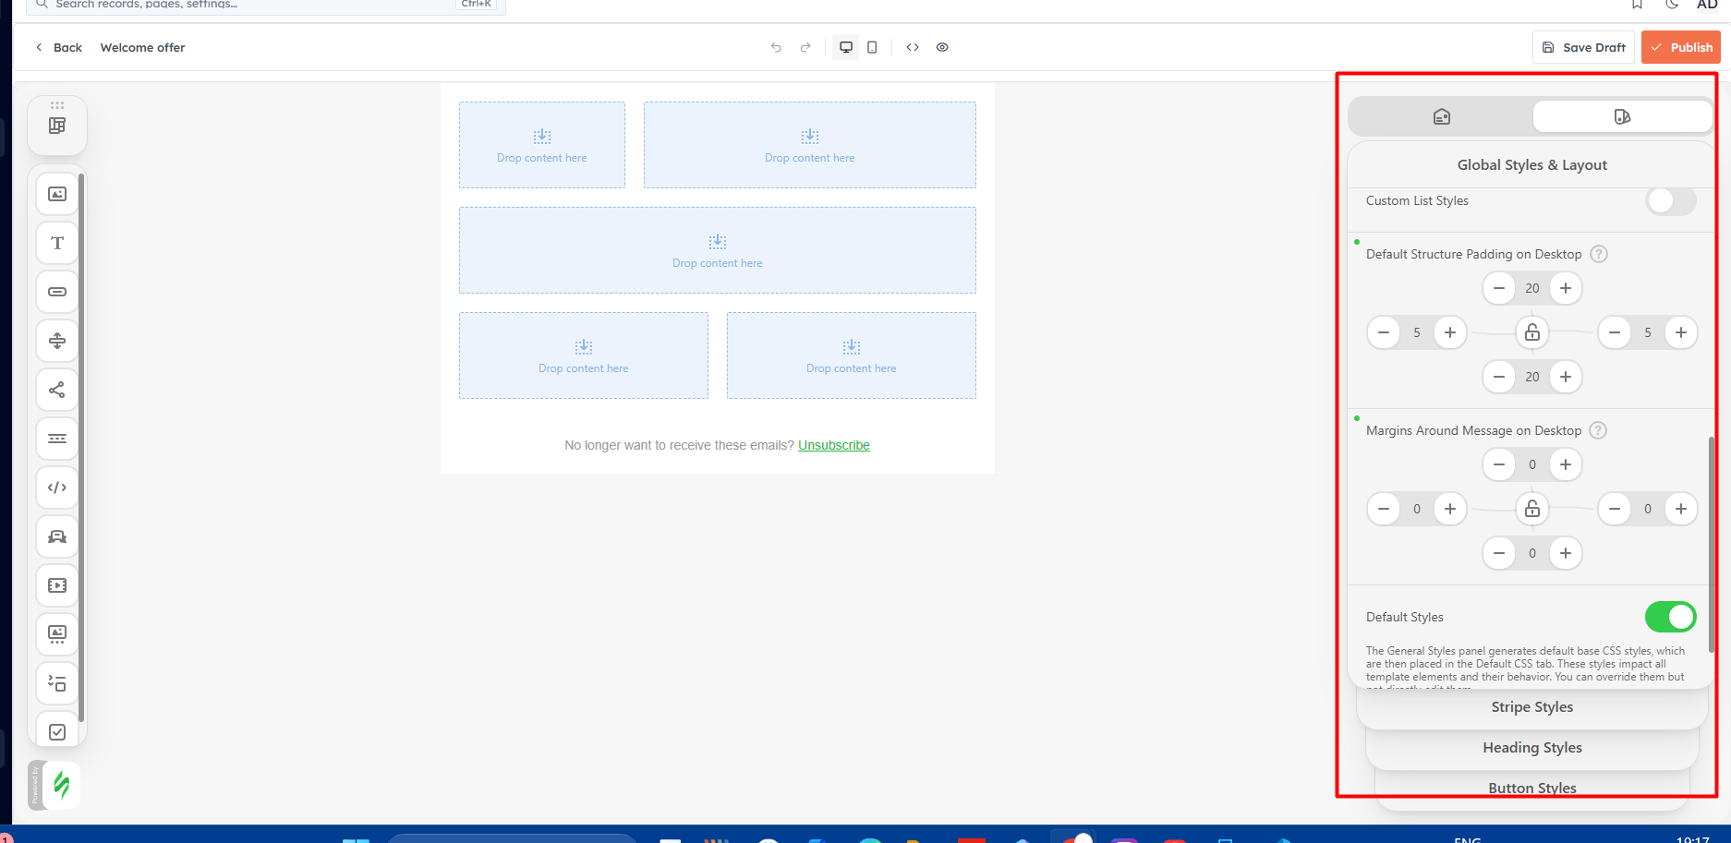Select the Carousel block tool
Viewport: 1731px width, 843px height.
57,633
